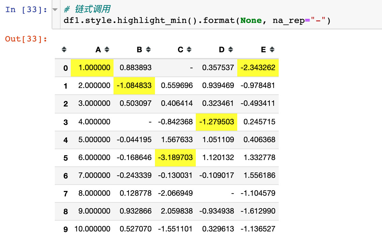Click cell value -0.842368
The image size is (382, 241).
click(x=175, y=121)
